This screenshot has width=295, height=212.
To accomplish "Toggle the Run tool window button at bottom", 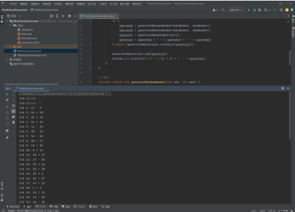I will (x=27, y=206).
